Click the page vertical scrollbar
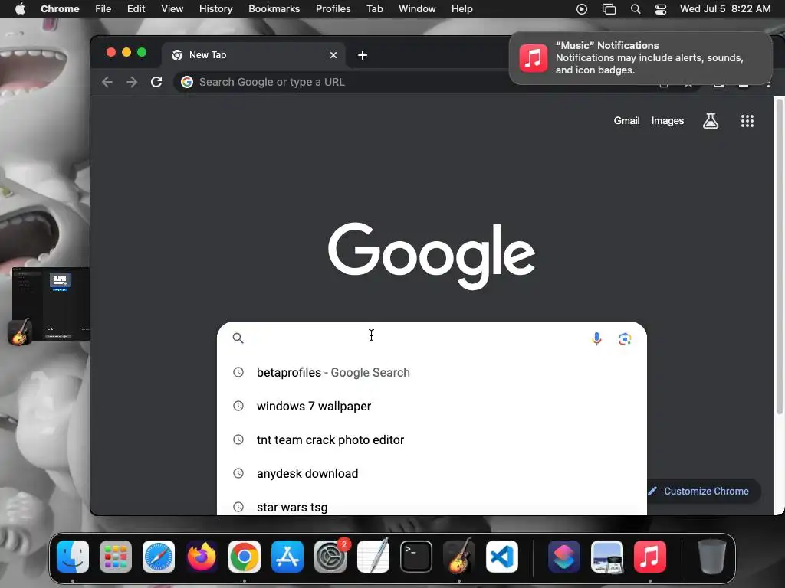 click(779, 256)
